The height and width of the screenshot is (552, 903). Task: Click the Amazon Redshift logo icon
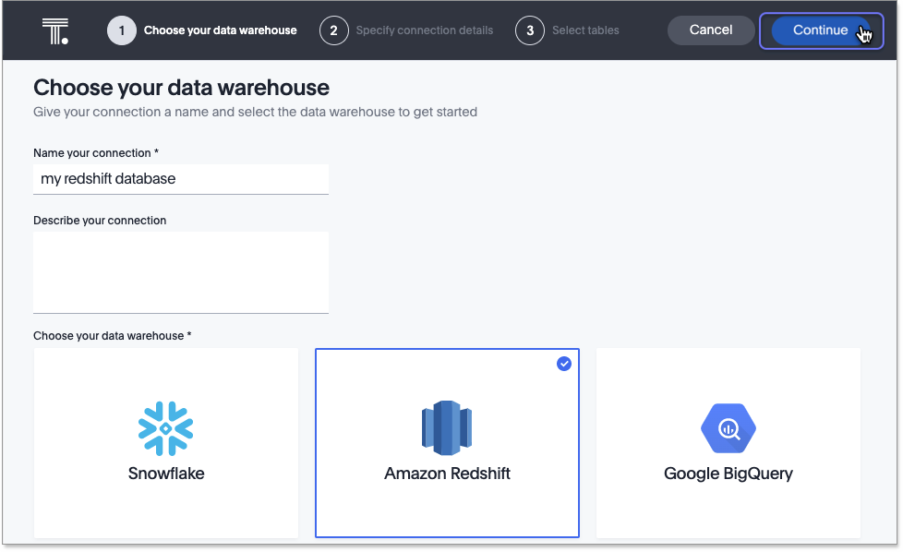pyautogui.click(x=447, y=428)
